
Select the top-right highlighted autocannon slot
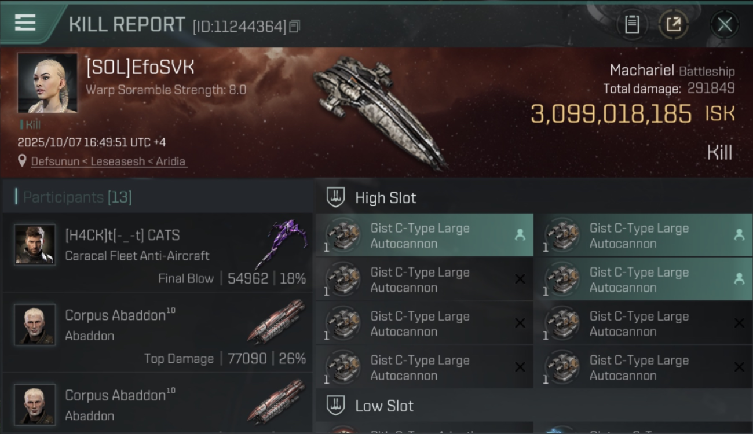pyautogui.click(x=643, y=235)
